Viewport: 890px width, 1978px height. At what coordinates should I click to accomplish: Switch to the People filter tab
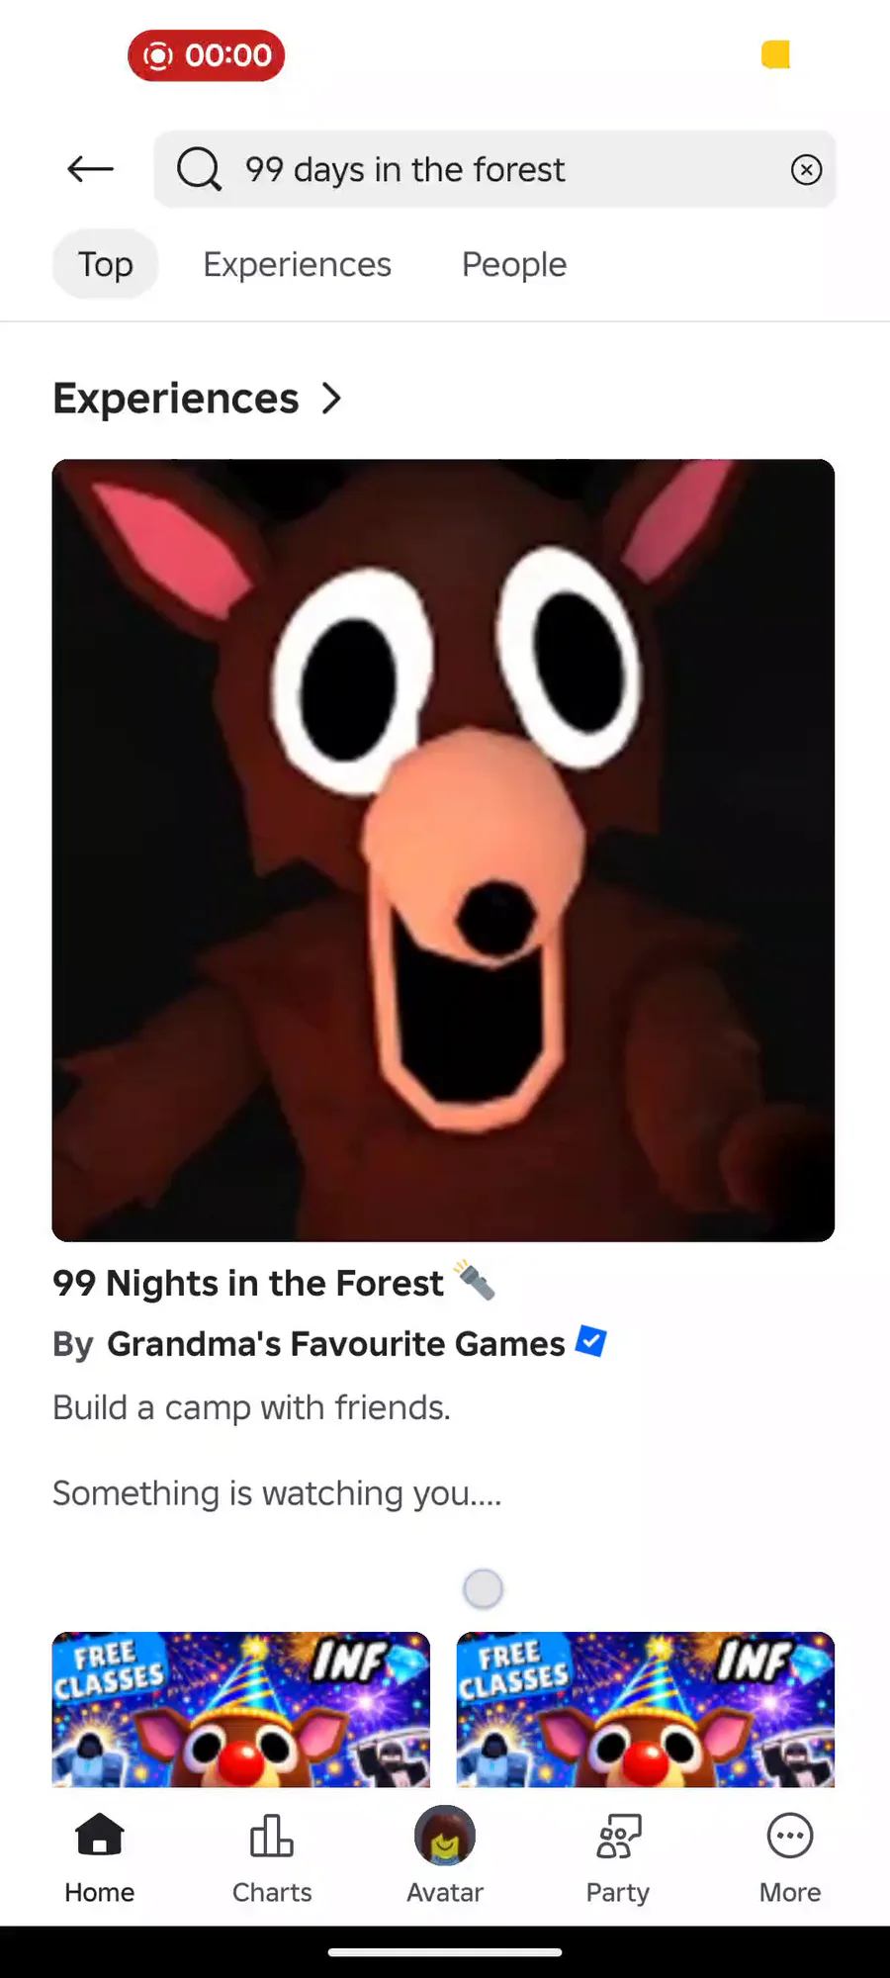(x=514, y=264)
